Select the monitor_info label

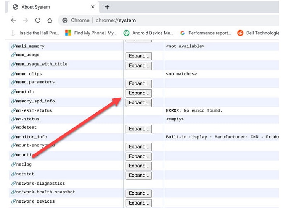coord(32,137)
